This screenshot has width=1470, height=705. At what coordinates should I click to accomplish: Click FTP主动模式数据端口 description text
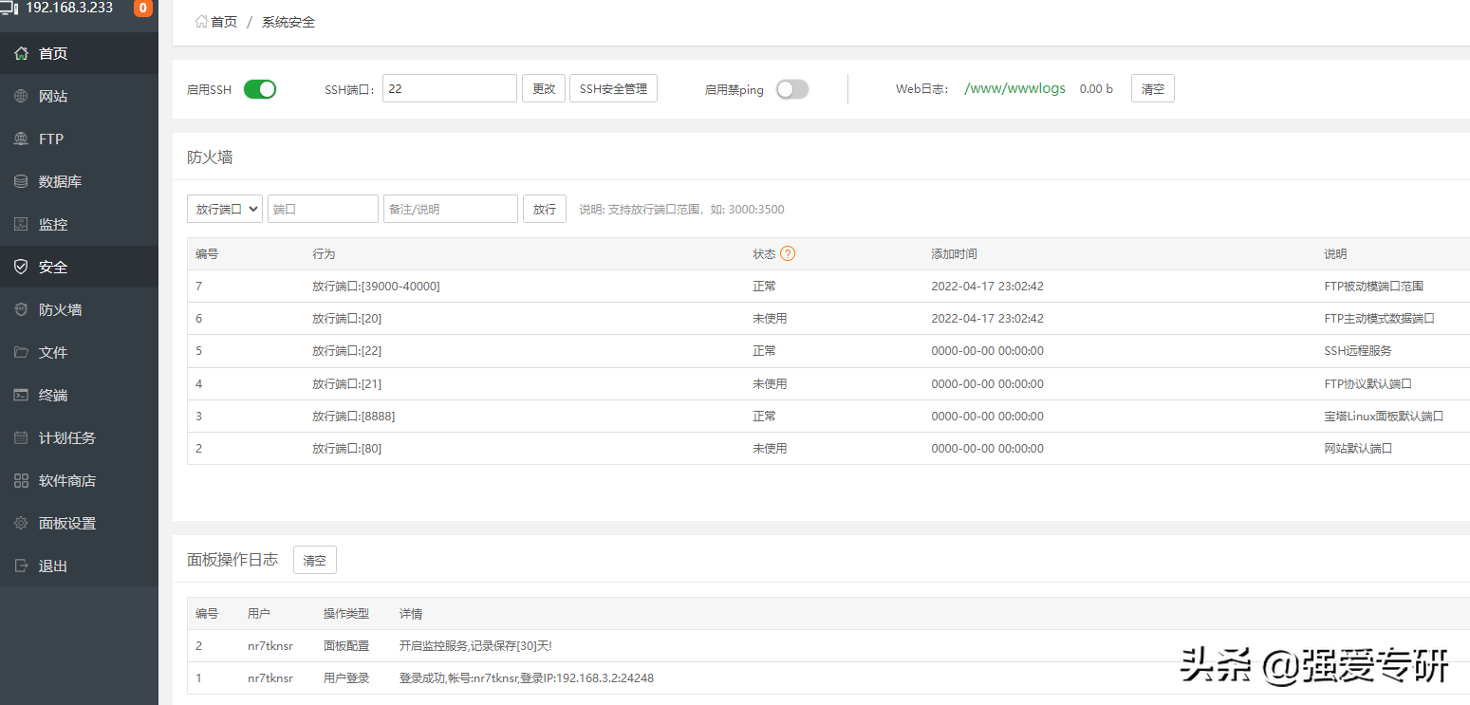[x=1379, y=318]
